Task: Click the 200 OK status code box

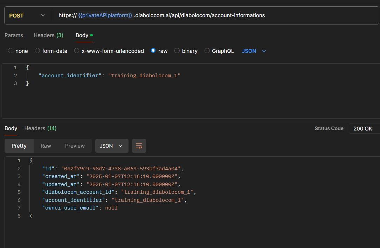Action: click(x=363, y=128)
